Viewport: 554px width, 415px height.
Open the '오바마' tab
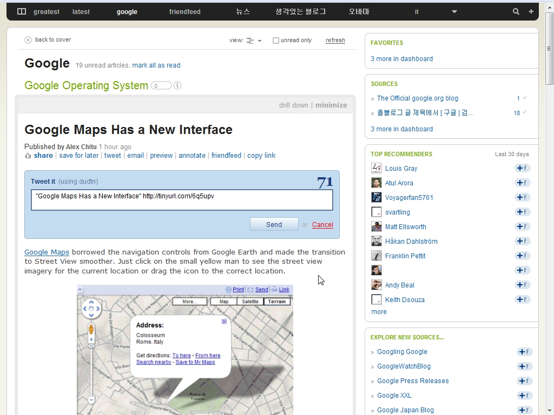[x=359, y=12]
